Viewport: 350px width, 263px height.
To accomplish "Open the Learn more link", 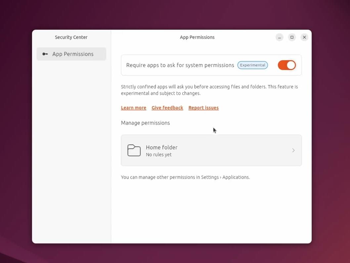I will click(133, 108).
